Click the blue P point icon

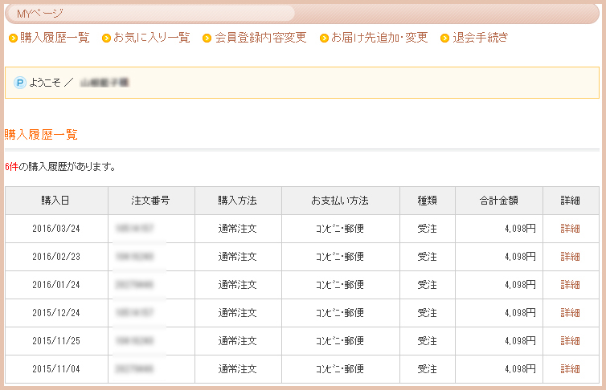tap(20, 83)
